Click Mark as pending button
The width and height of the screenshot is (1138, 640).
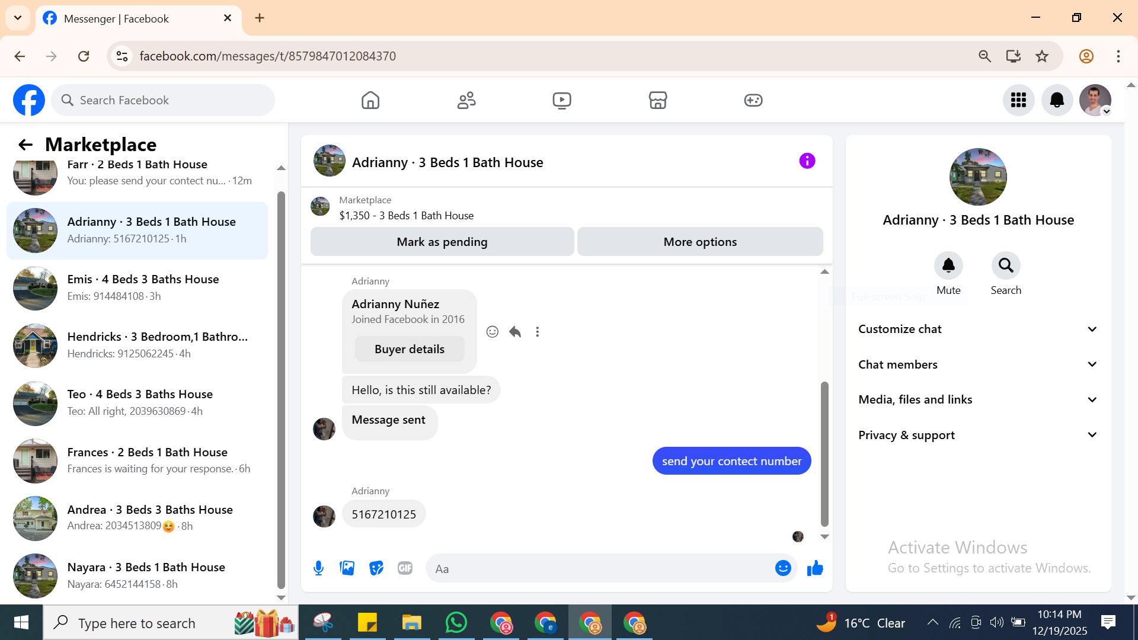pos(442,242)
